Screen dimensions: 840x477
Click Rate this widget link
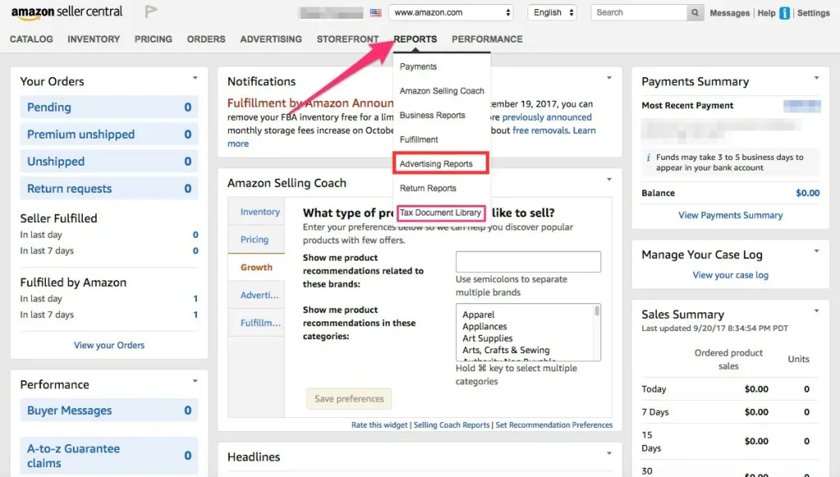pyautogui.click(x=379, y=425)
